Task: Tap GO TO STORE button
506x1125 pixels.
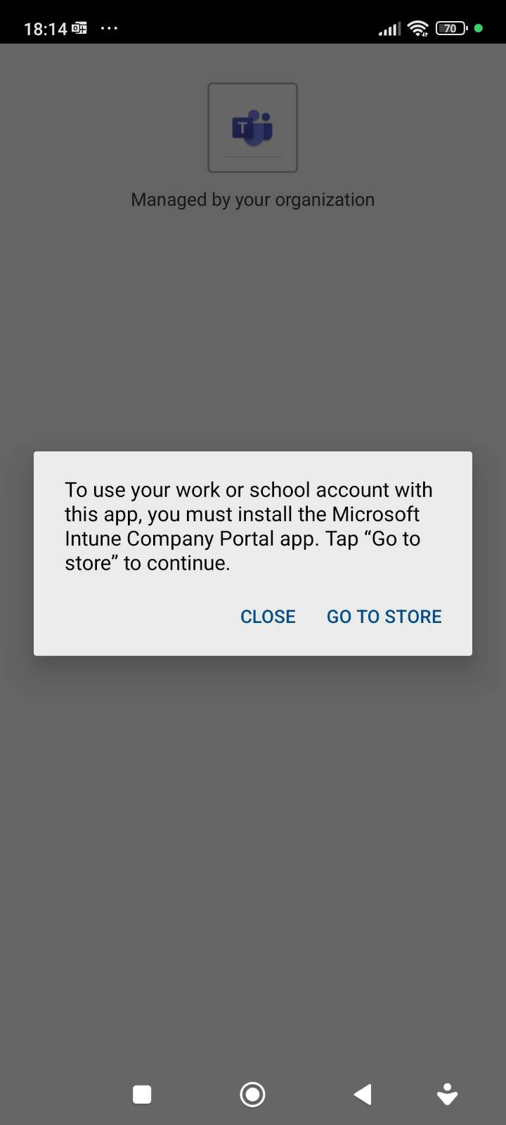Action: tap(384, 617)
